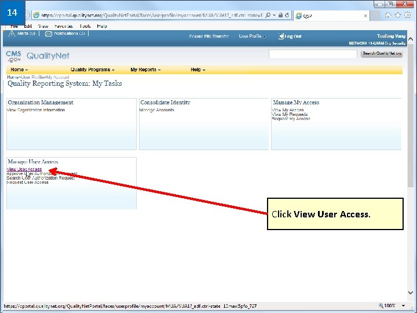Click the Search QualityNet.org button
417x313 pixels.
tap(382, 53)
